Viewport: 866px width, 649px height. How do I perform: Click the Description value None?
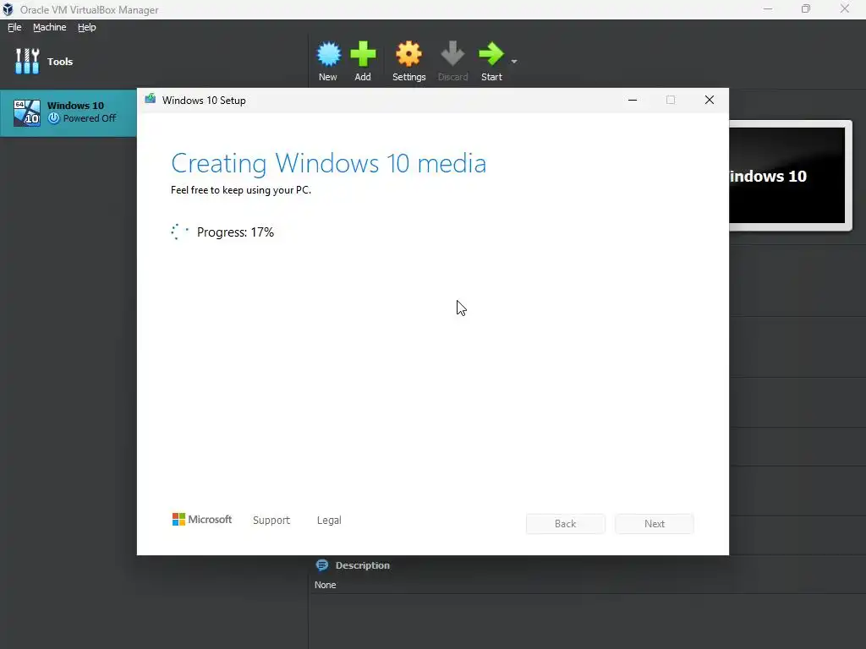[x=326, y=585]
